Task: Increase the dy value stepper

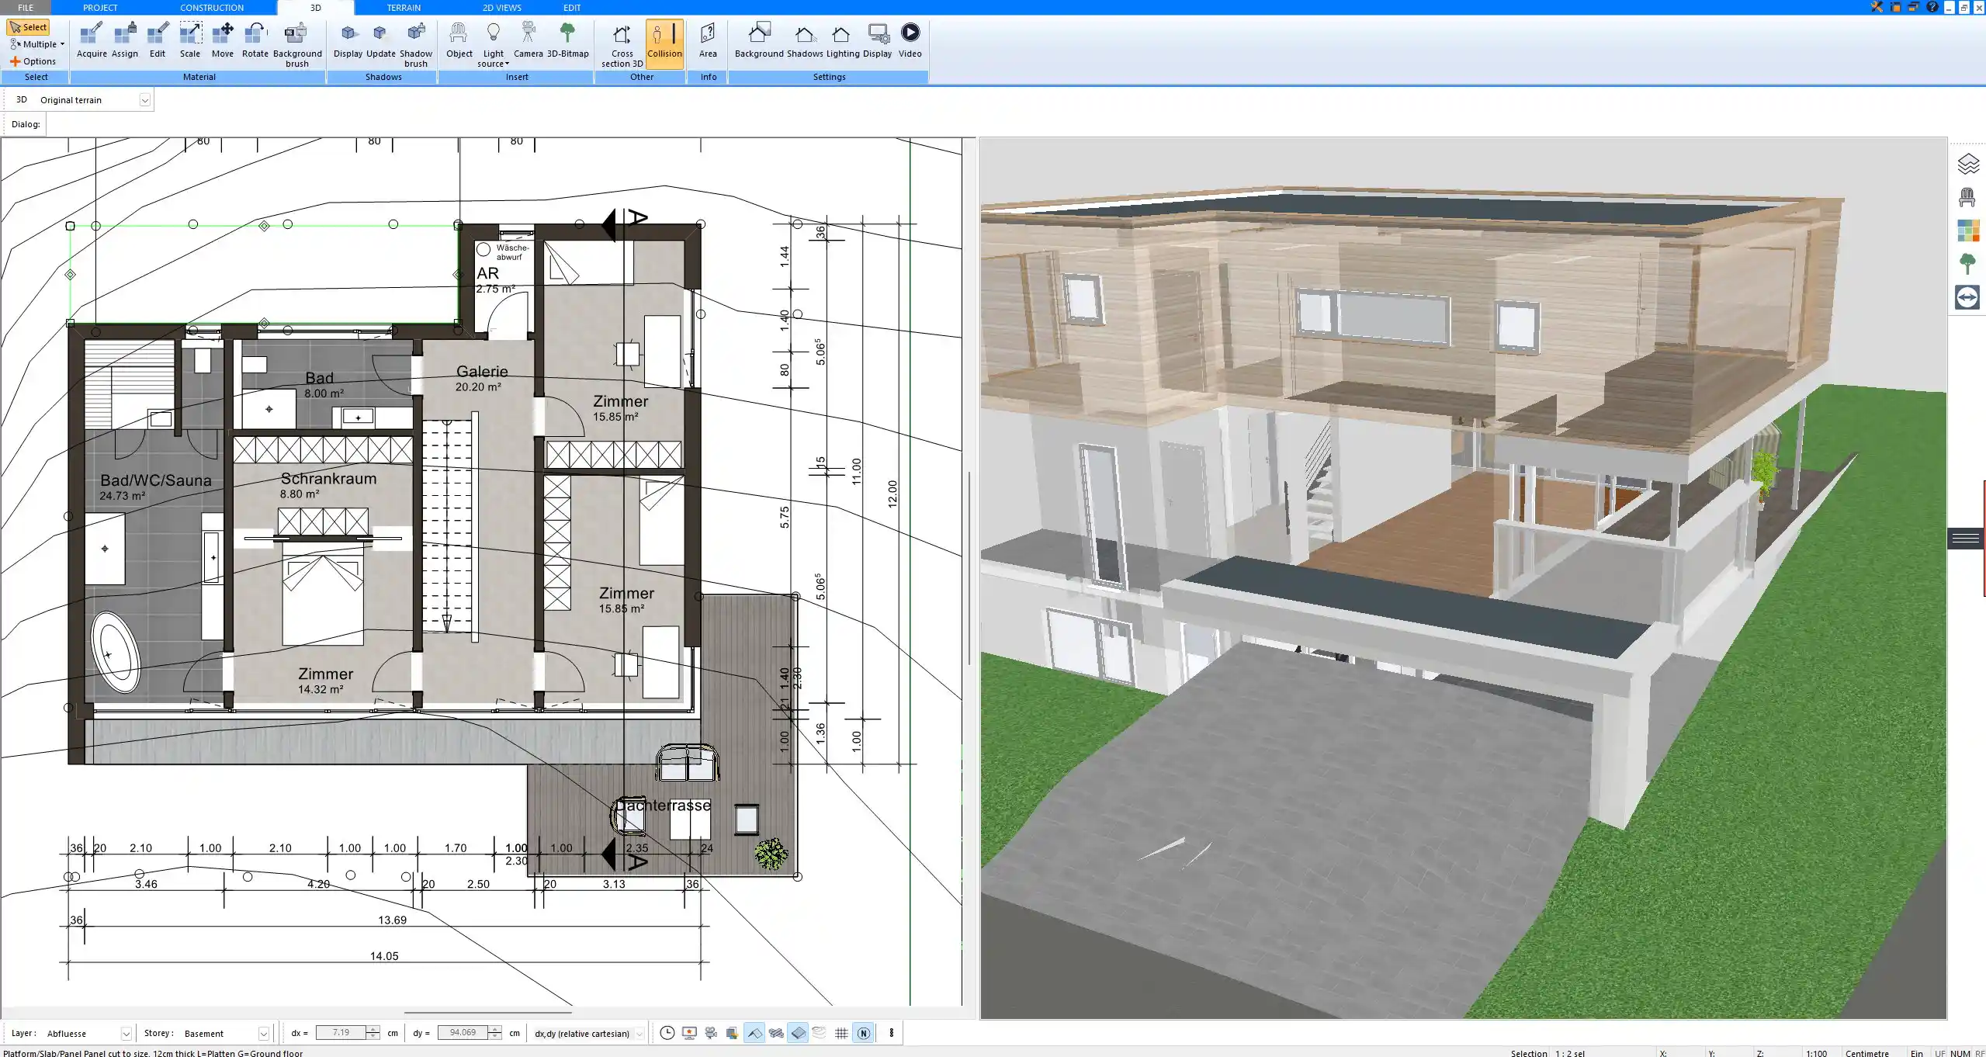Action: coord(495,1029)
